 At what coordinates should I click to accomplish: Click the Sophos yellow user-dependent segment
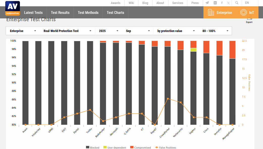[193, 50]
